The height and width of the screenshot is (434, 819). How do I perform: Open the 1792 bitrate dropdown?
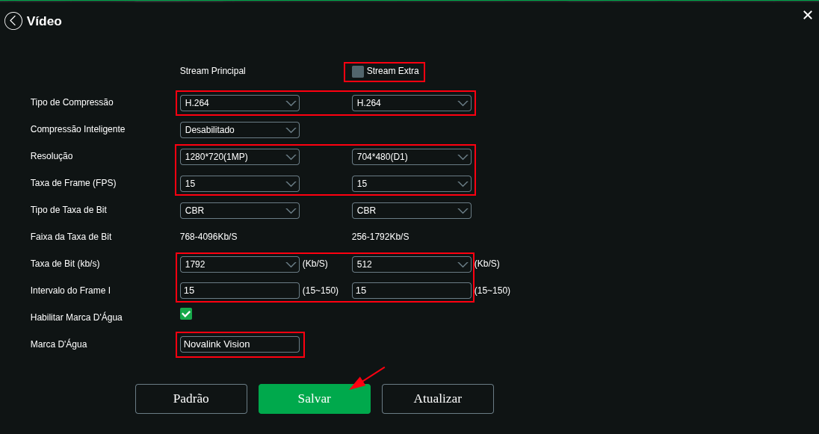coord(239,264)
